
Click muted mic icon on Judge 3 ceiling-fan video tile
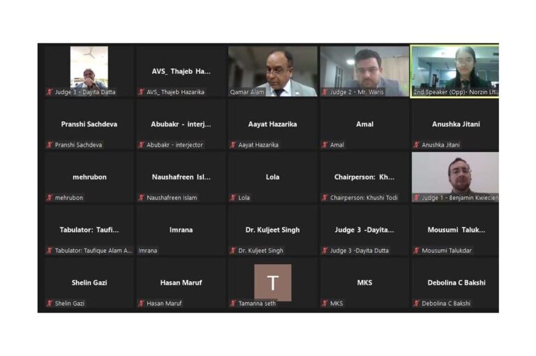50,92
